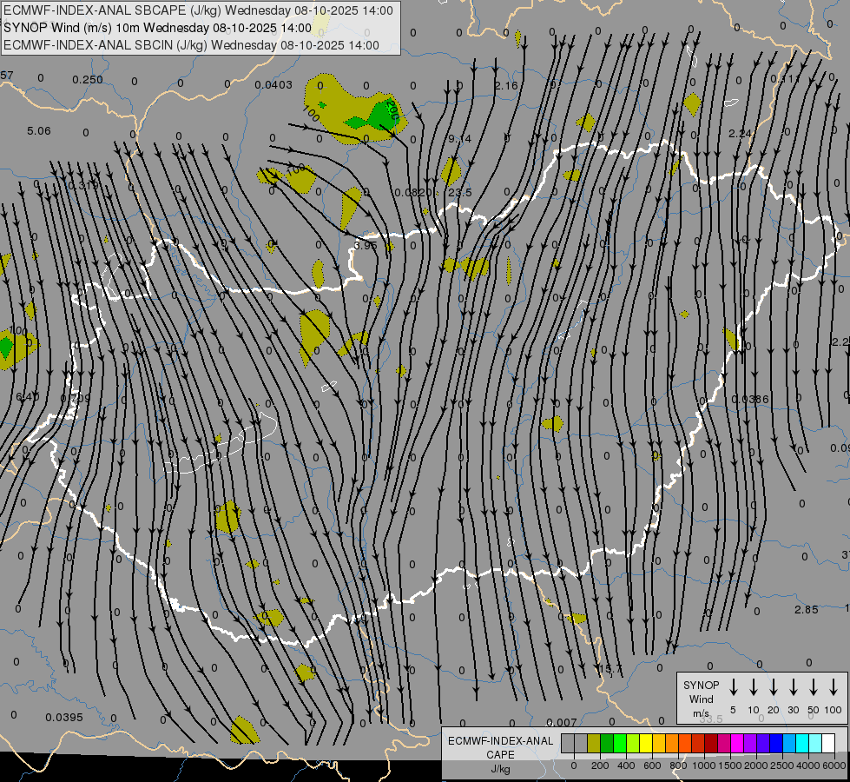Screen dimensions: 850x782
Task: Click the CAPE label in color legend
Action: coord(500,755)
